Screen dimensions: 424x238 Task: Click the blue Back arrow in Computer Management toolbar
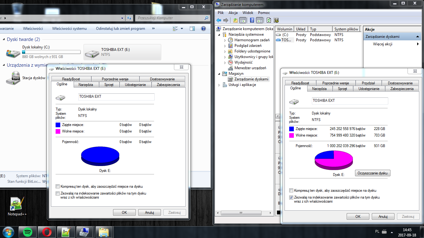pyautogui.click(x=219, y=20)
